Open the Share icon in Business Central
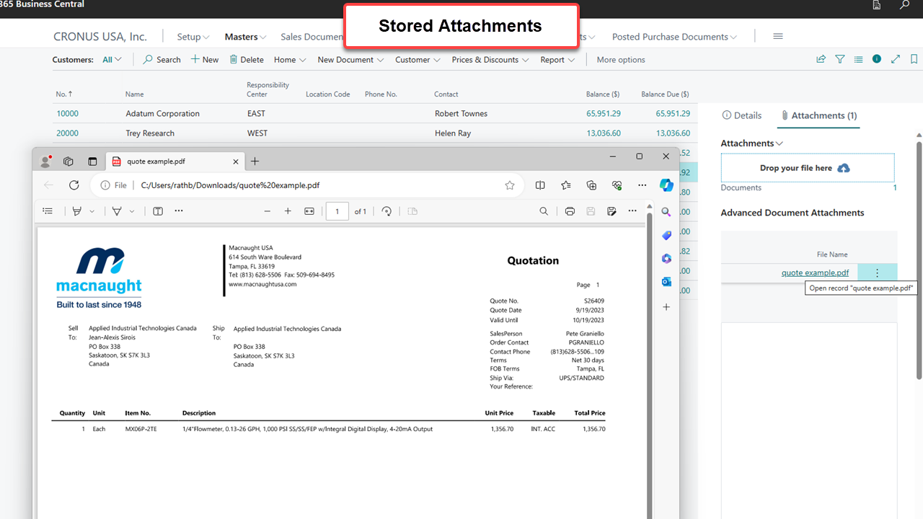Screen dimensions: 923x519 pyautogui.click(x=821, y=60)
